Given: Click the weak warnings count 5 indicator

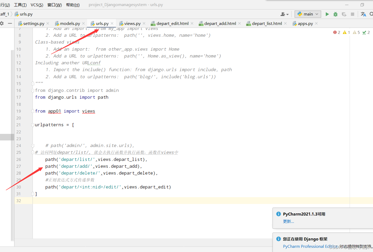Looking at the screenshot, I should pyautogui.click(x=356, y=33).
